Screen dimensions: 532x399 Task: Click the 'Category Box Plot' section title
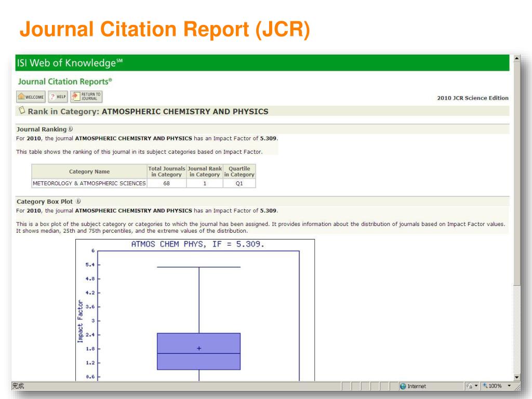click(x=45, y=202)
